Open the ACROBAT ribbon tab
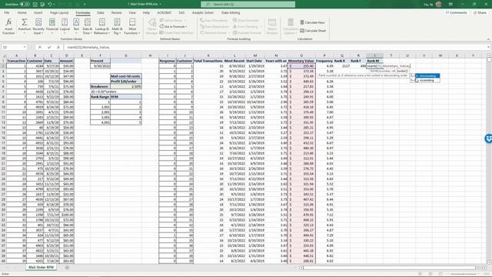This screenshot has height=277, width=492. click(164, 12)
